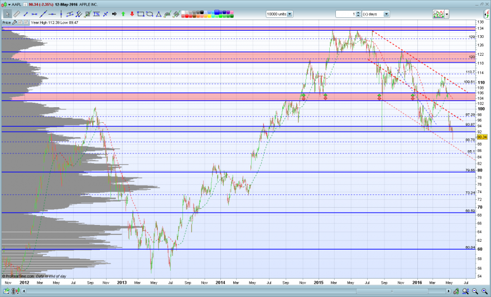The width and height of the screenshot is (491, 297).
Task: Click the timeframe number input field
Action: pos(346,14)
